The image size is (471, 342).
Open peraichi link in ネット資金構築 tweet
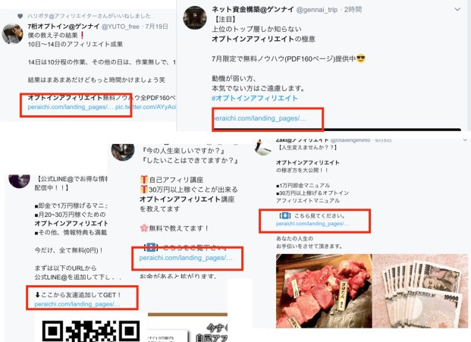[x=259, y=118]
